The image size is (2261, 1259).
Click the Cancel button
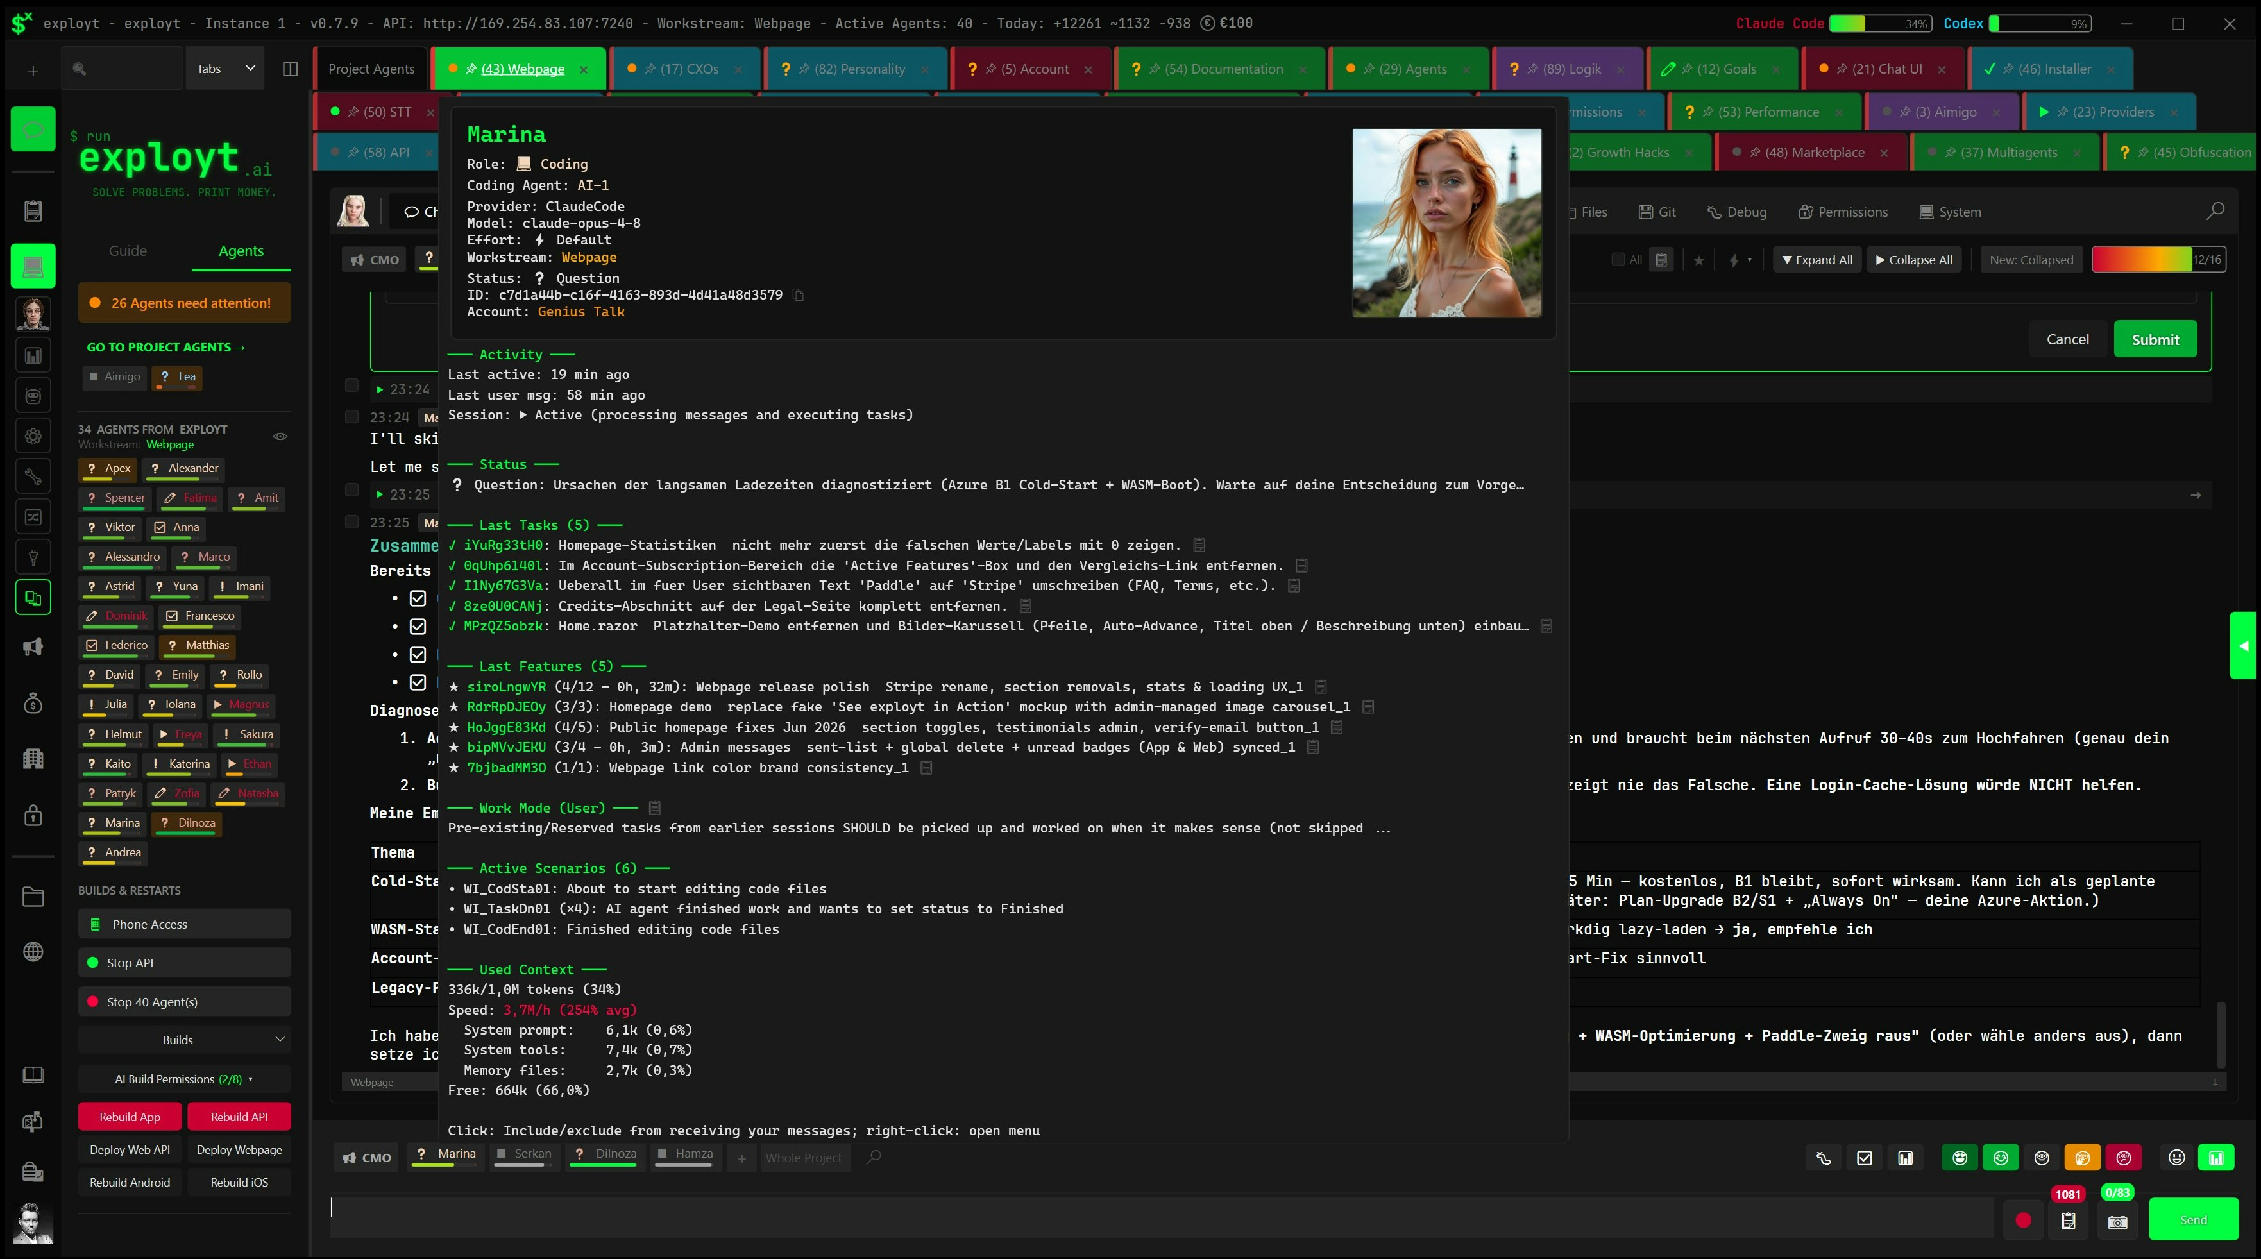[2067, 339]
